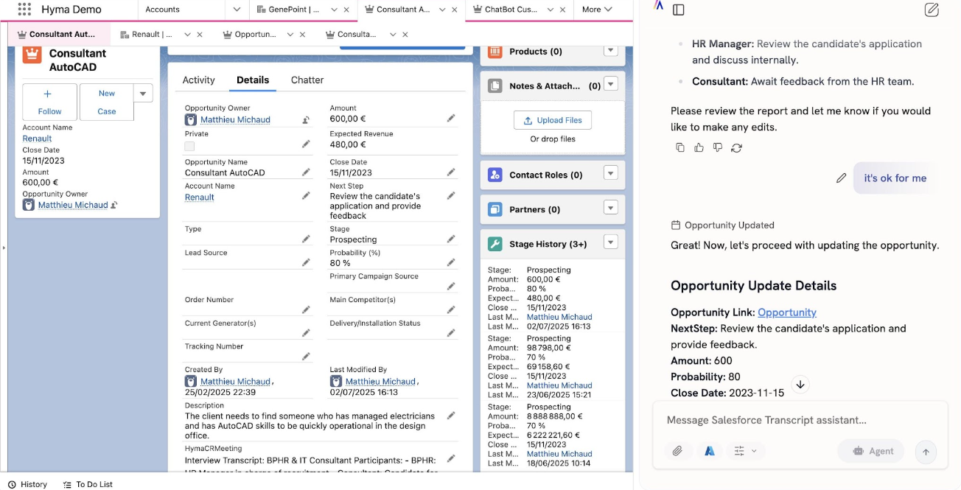Open the App Launcher grid icon
The image size is (961, 490).
coord(24,10)
